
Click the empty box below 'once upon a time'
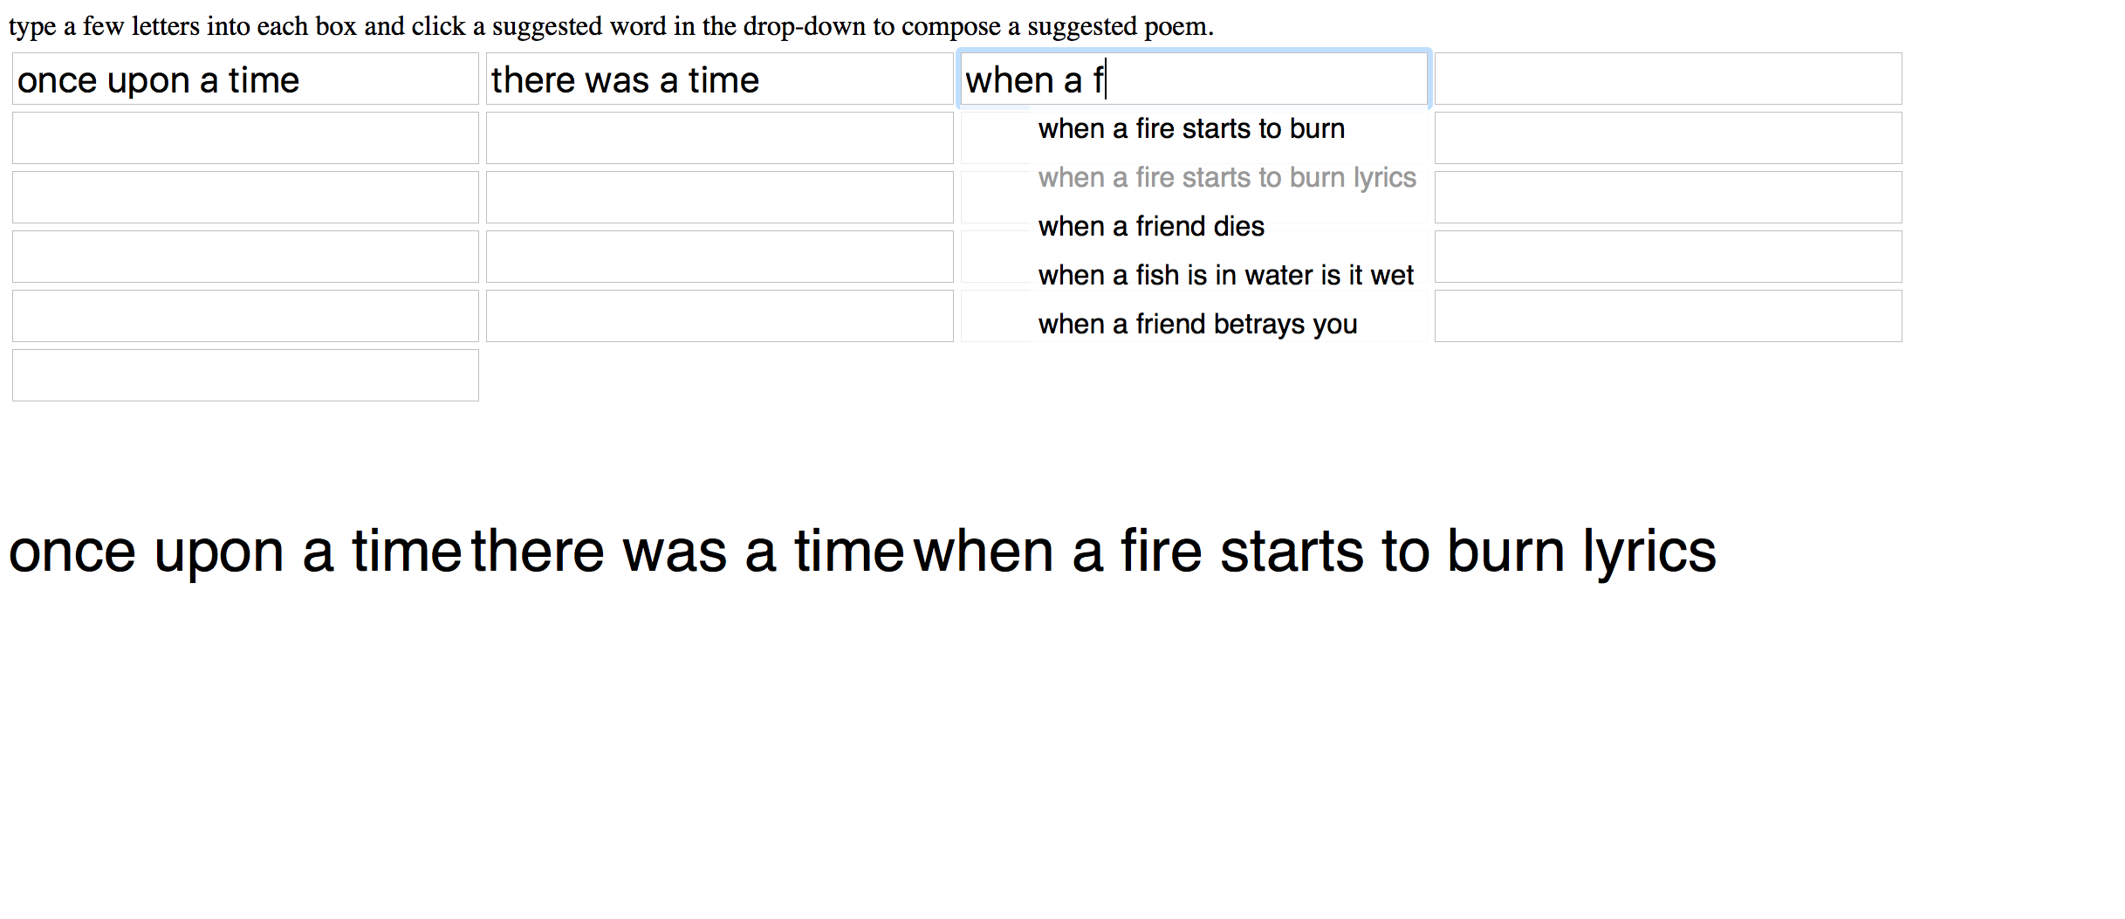245,138
